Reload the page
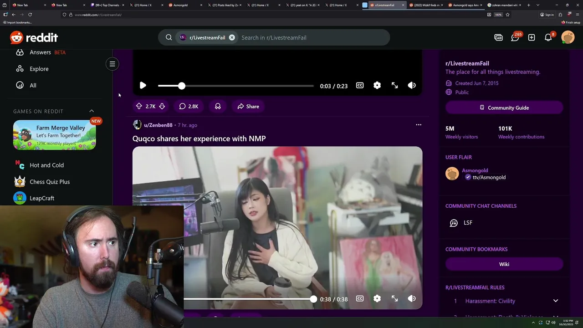This screenshot has height=328, width=583. click(30, 15)
